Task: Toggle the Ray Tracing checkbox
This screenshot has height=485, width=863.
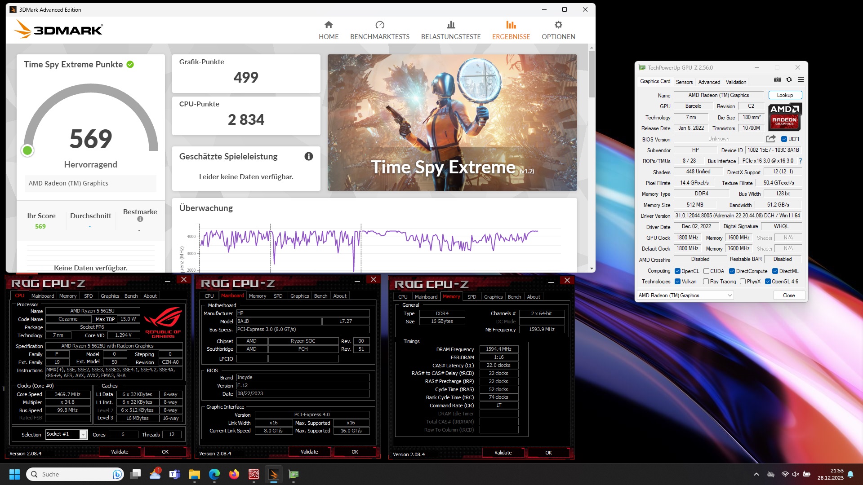Action: [706, 282]
